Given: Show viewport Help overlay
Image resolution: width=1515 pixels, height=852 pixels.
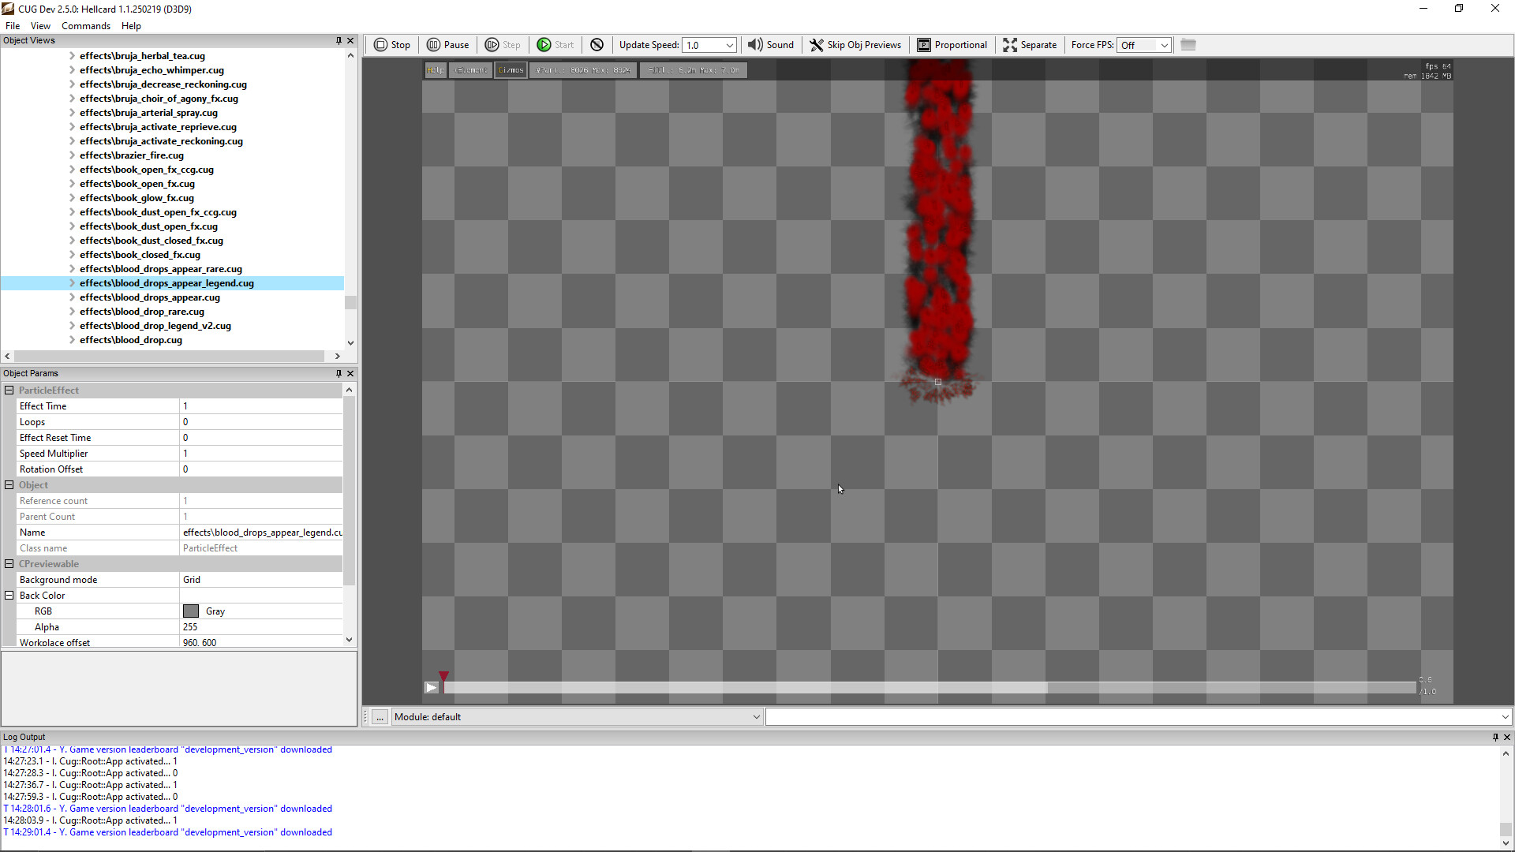Looking at the screenshot, I should [435, 69].
